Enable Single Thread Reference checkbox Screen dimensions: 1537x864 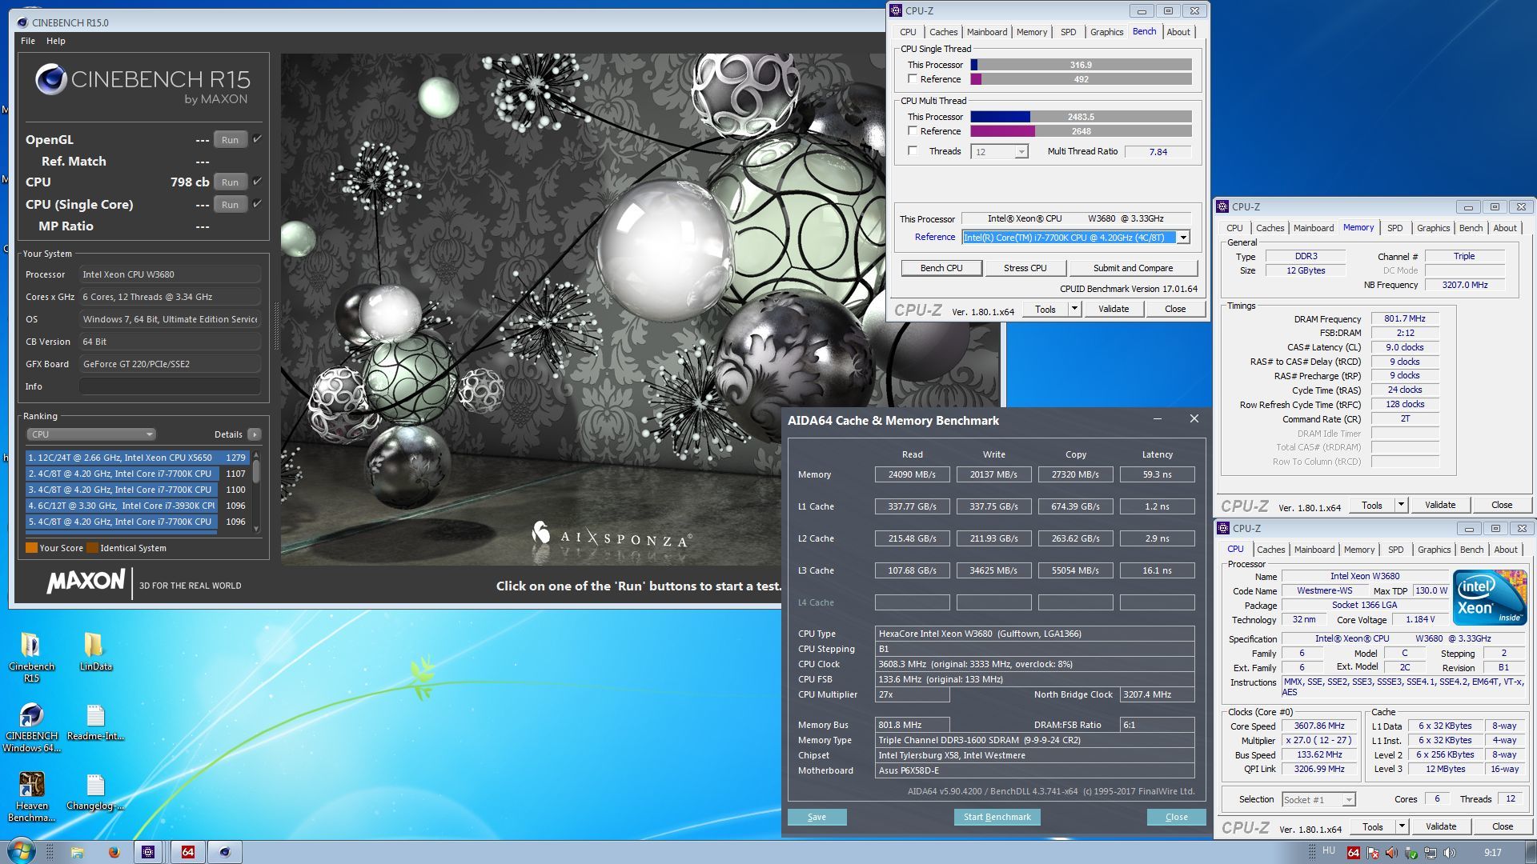point(913,79)
